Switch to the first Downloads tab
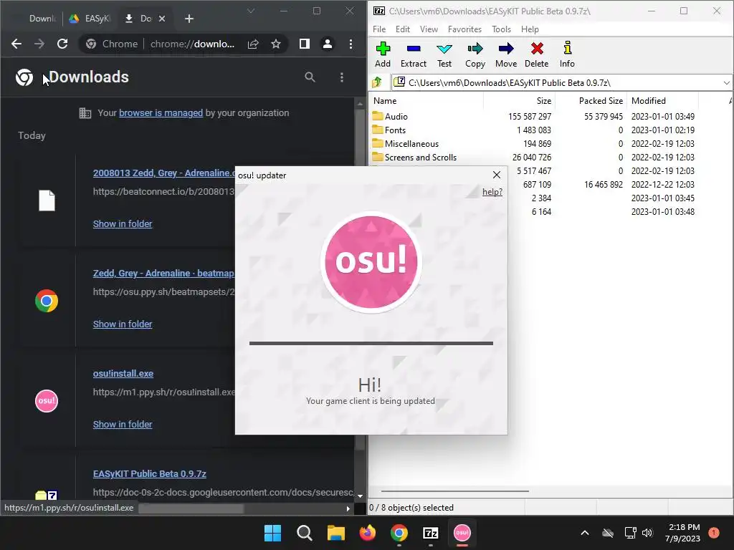The image size is (734, 550). pyautogui.click(x=37, y=19)
